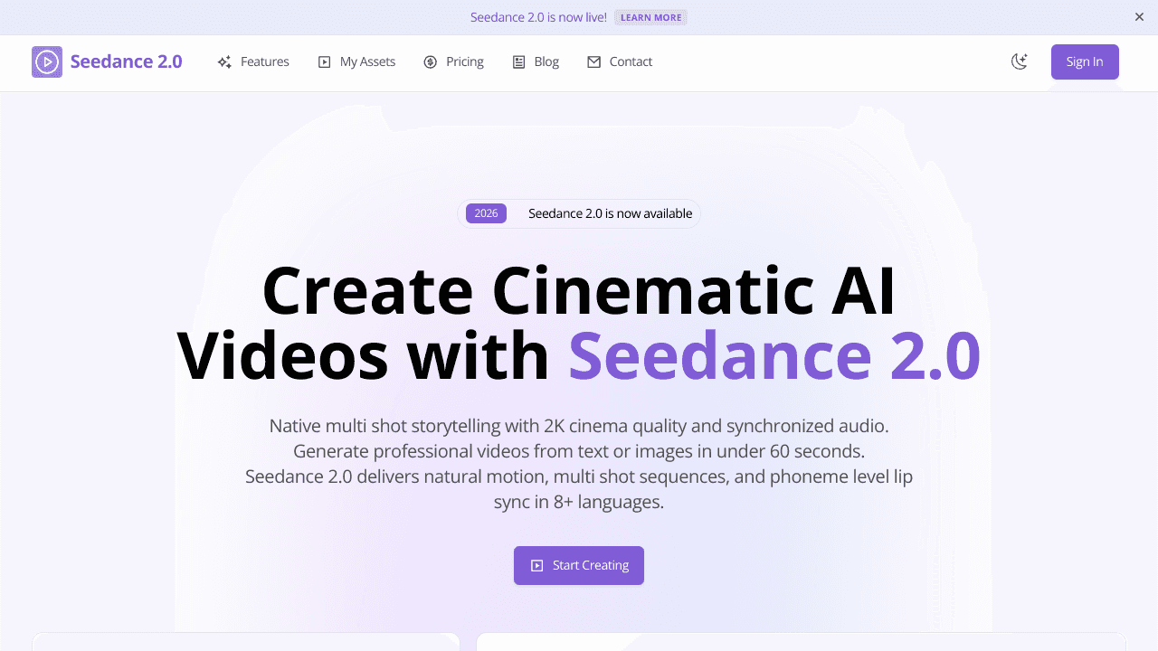Click the Seedance 2.0 logo text
Image resolution: width=1158 pixels, height=651 pixels.
pos(127,61)
